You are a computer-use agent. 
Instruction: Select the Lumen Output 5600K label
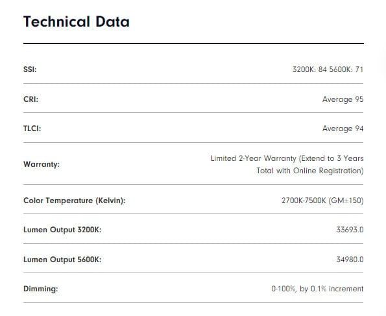62,260
